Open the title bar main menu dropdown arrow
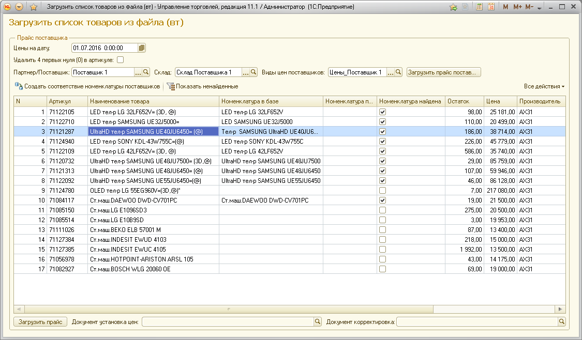The height and width of the screenshot is (340, 582). 19,7
